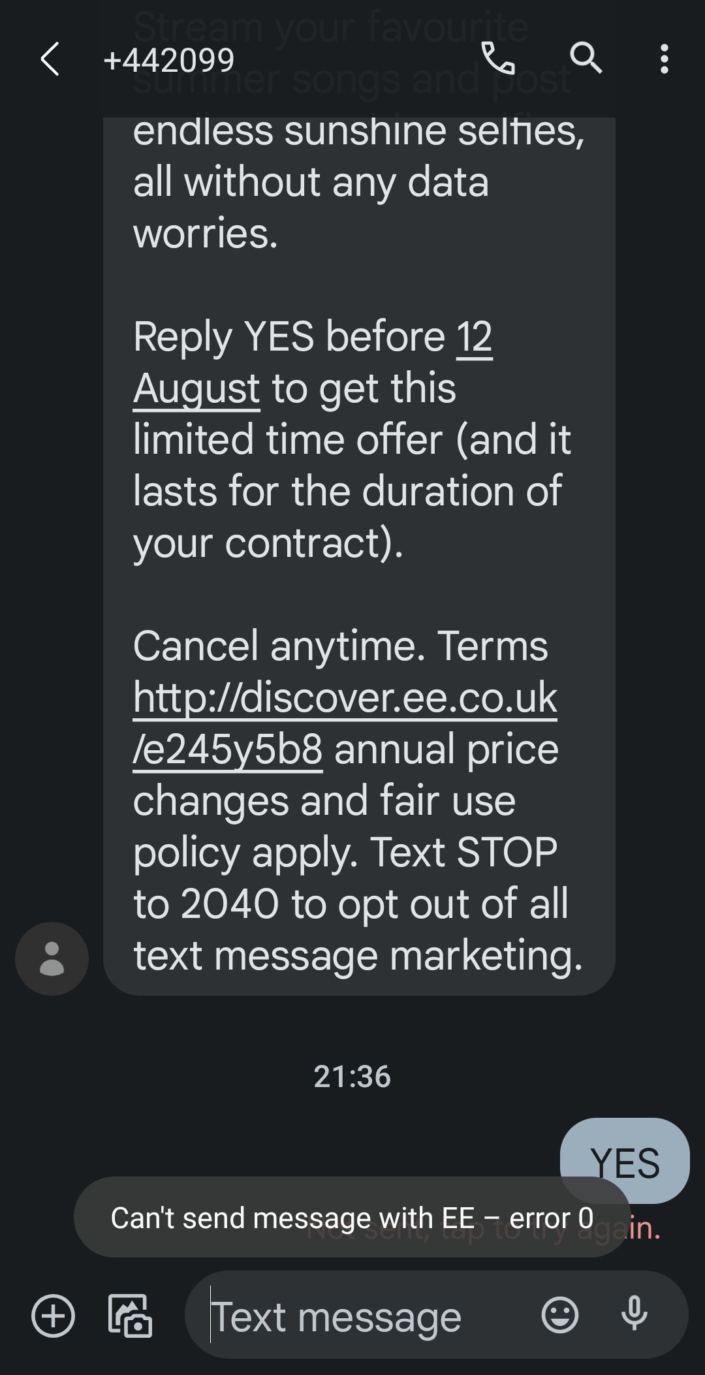Tap the back arrow to leave conversation
This screenshot has height=1375, width=705.
pos(50,59)
